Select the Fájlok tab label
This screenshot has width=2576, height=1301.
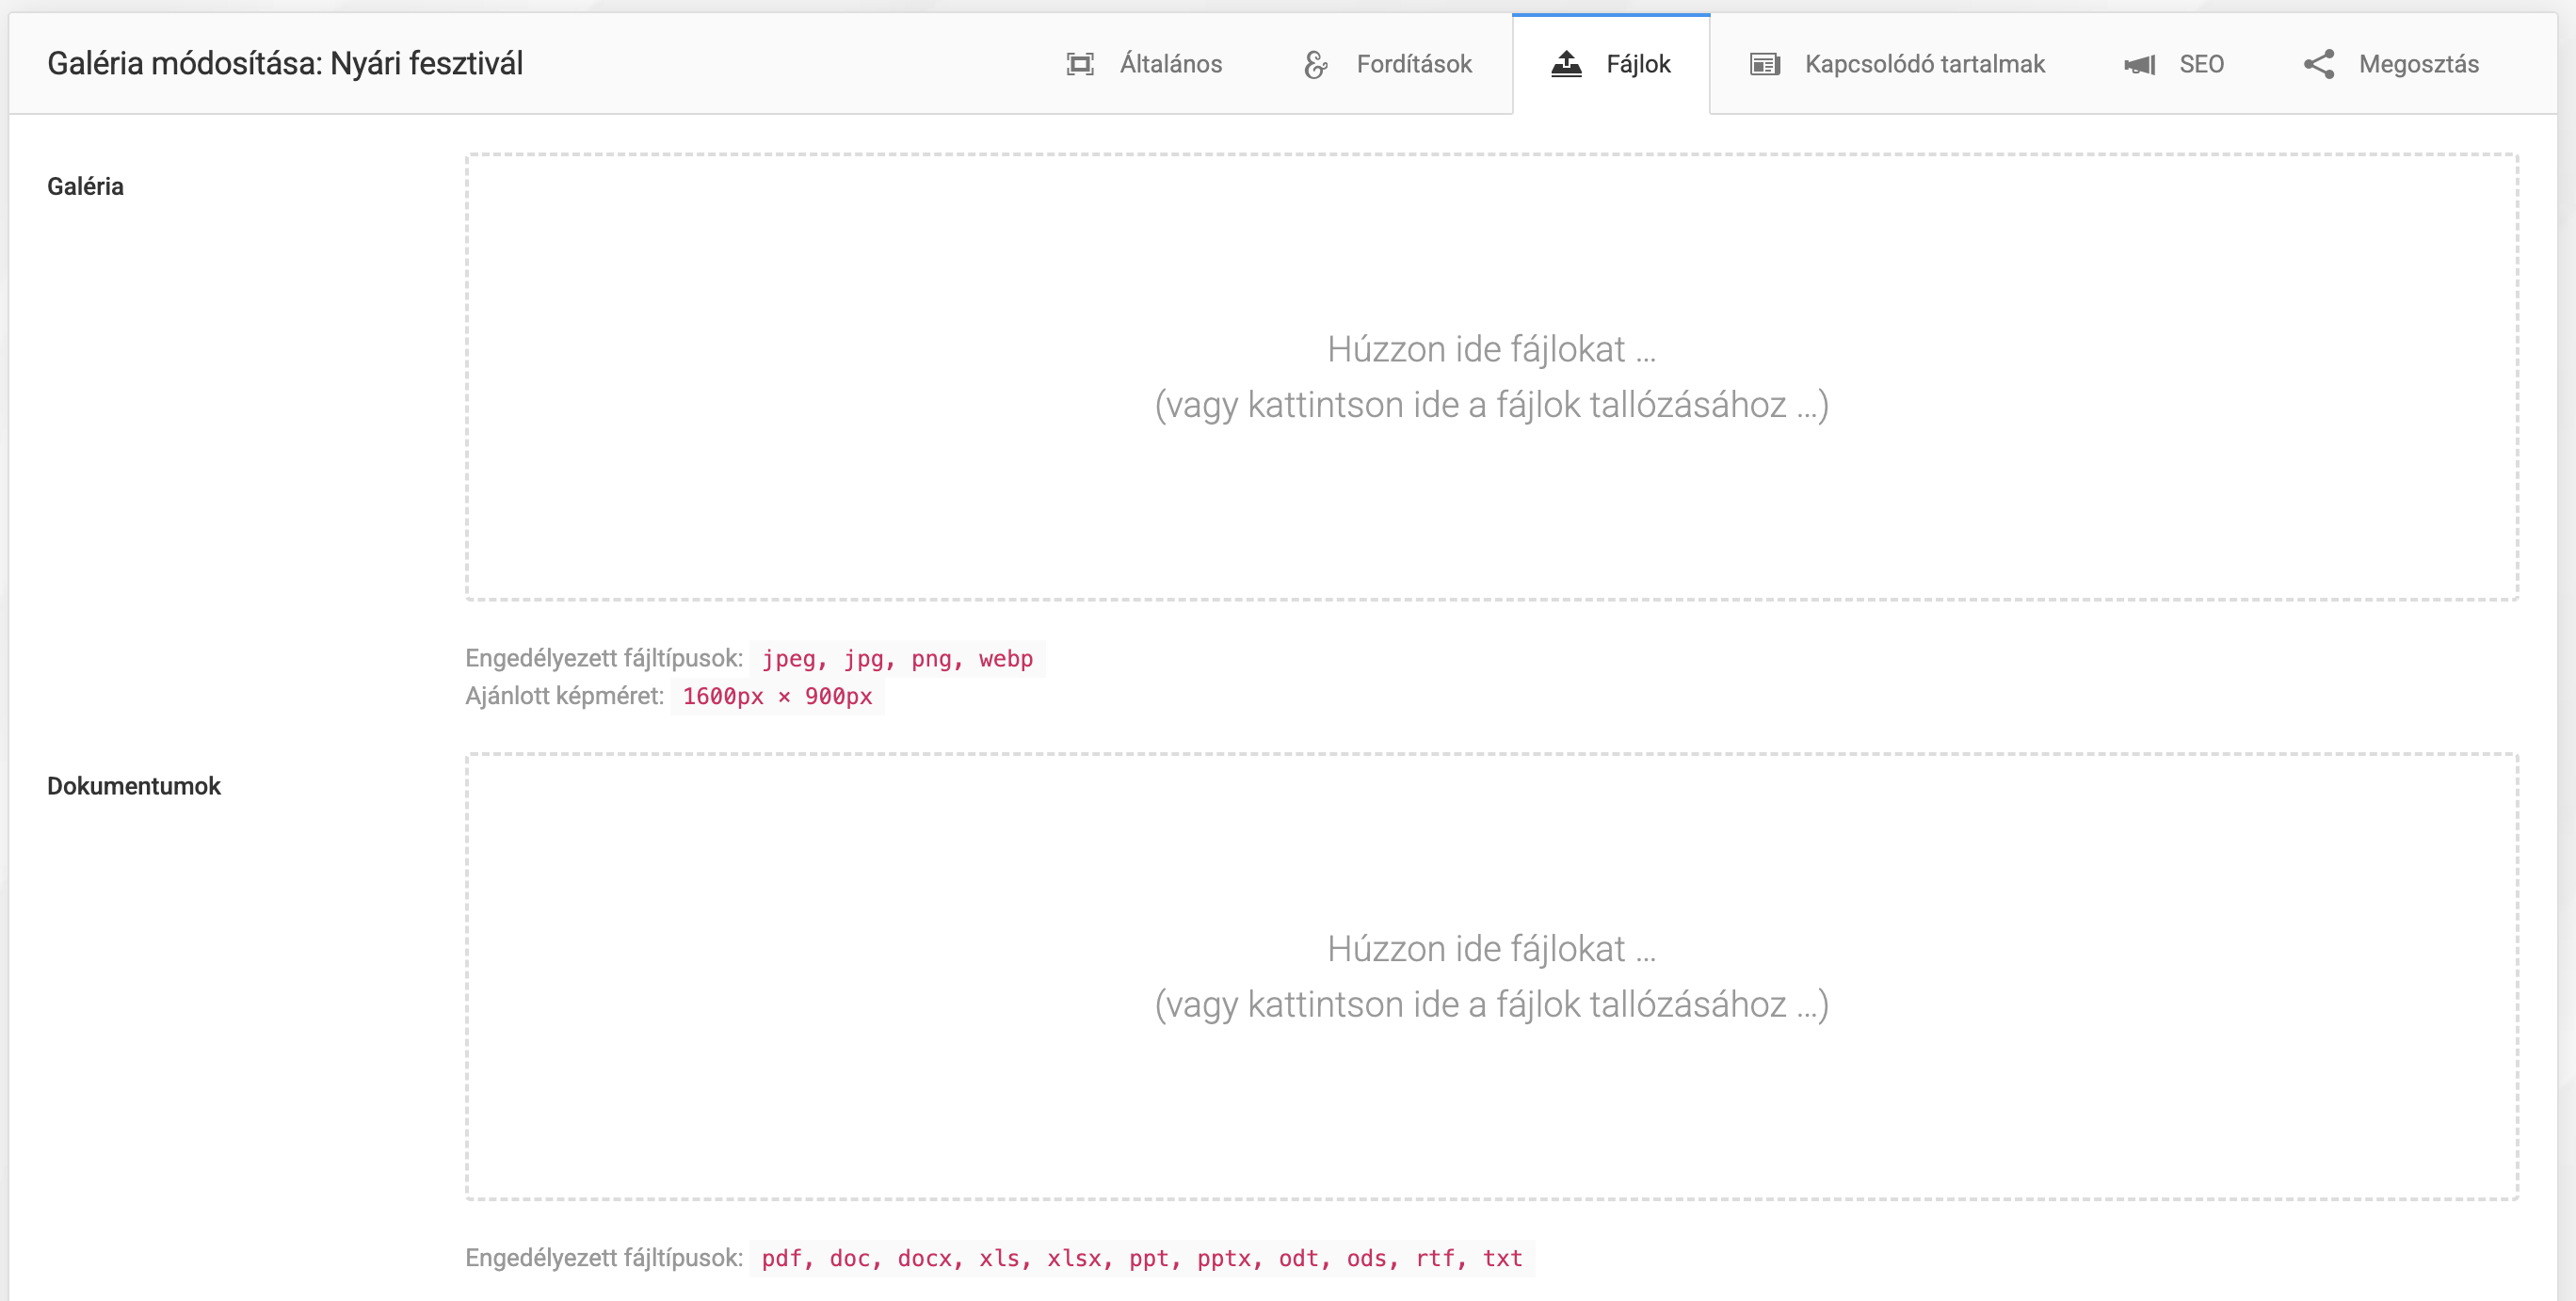pyautogui.click(x=1638, y=65)
